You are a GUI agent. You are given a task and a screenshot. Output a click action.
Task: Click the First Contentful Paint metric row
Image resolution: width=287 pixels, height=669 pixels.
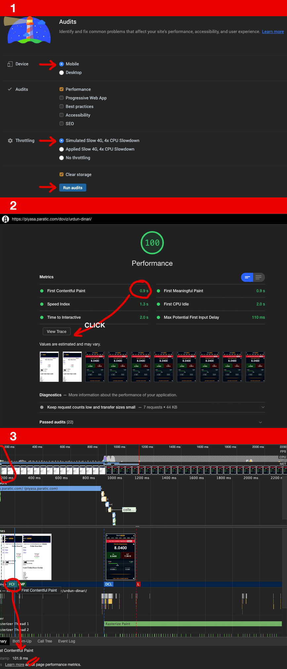pos(94,291)
